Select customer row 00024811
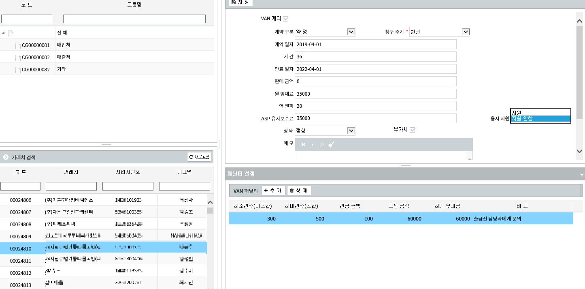The image size is (585, 289). [103, 260]
